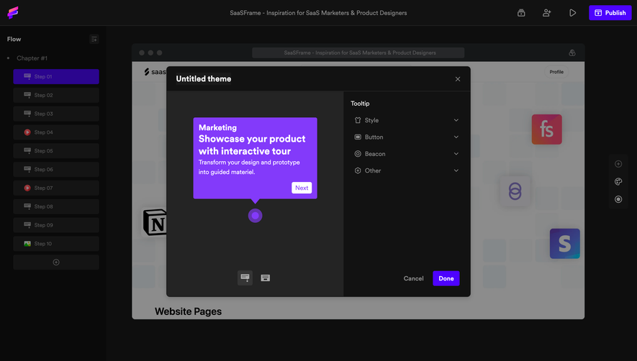Click the 'Marketing' tooltip label
The height and width of the screenshot is (361, 637).
pyautogui.click(x=218, y=127)
